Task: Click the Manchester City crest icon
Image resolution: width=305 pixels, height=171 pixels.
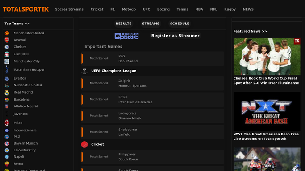Action: [7, 61]
